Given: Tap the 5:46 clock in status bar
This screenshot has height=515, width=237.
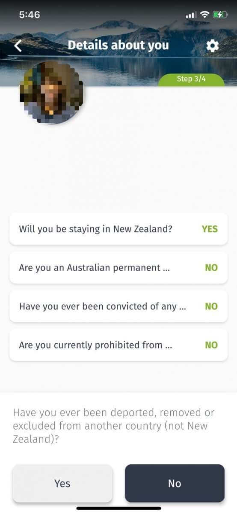Looking at the screenshot, I should point(30,15).
